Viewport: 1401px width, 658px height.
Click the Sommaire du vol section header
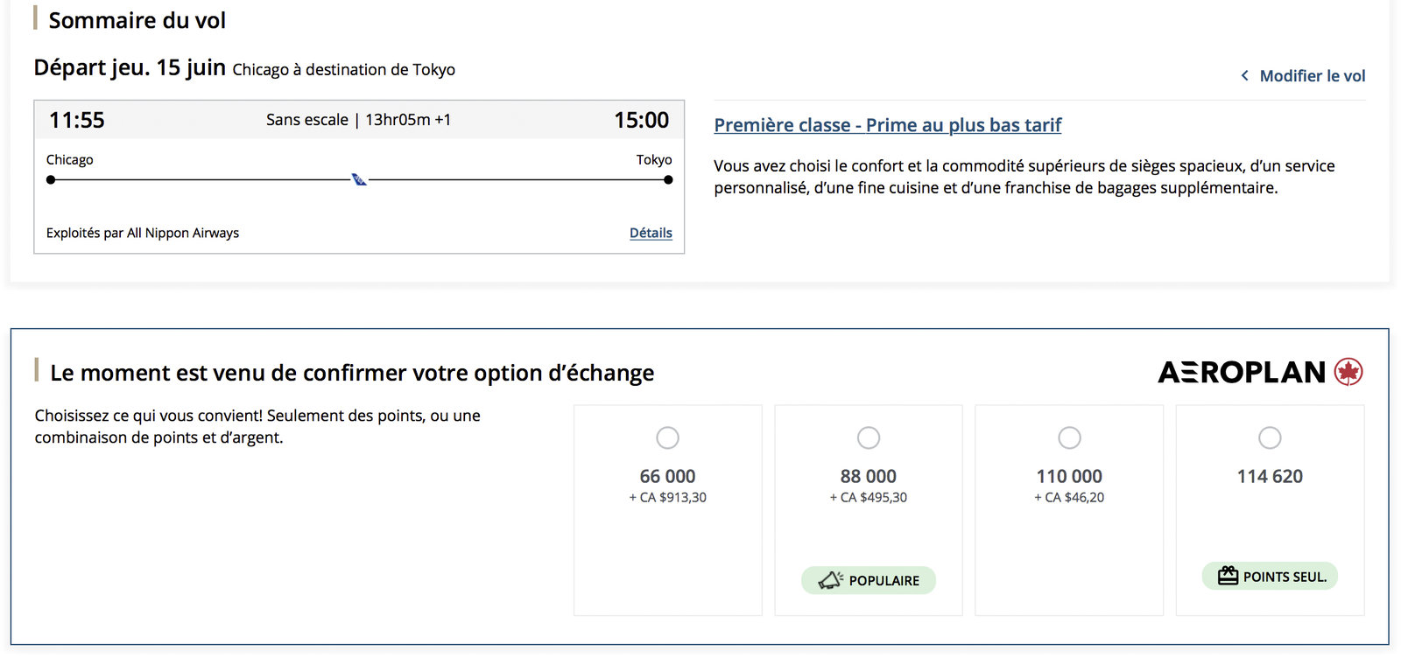137,20
